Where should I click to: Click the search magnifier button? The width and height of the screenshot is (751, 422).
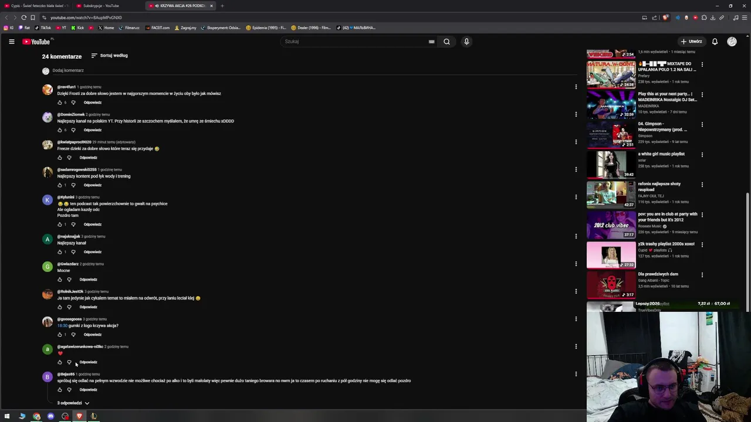(446, 42)
